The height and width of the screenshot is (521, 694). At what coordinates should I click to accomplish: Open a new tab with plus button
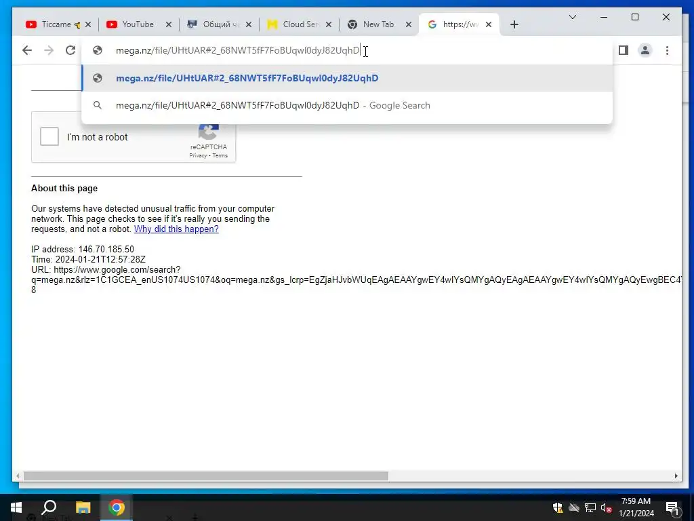click(x=514, y=25)
